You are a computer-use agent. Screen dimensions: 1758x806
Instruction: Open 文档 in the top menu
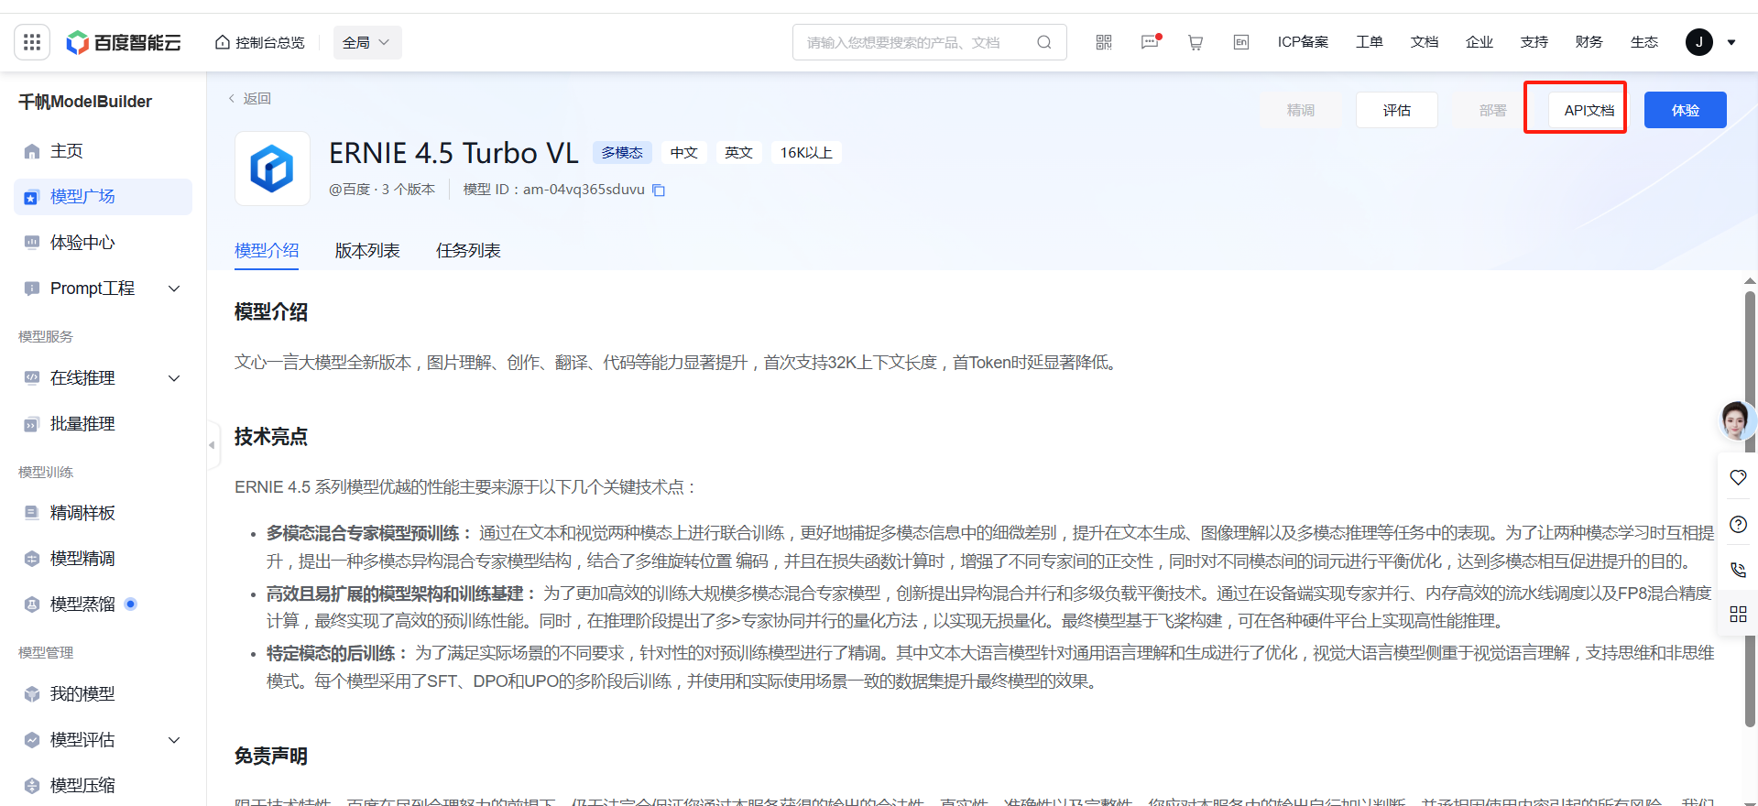pos(1425,42)
